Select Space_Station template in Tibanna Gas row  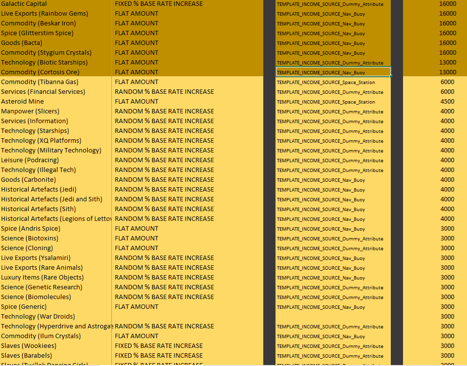click(326, 82)
